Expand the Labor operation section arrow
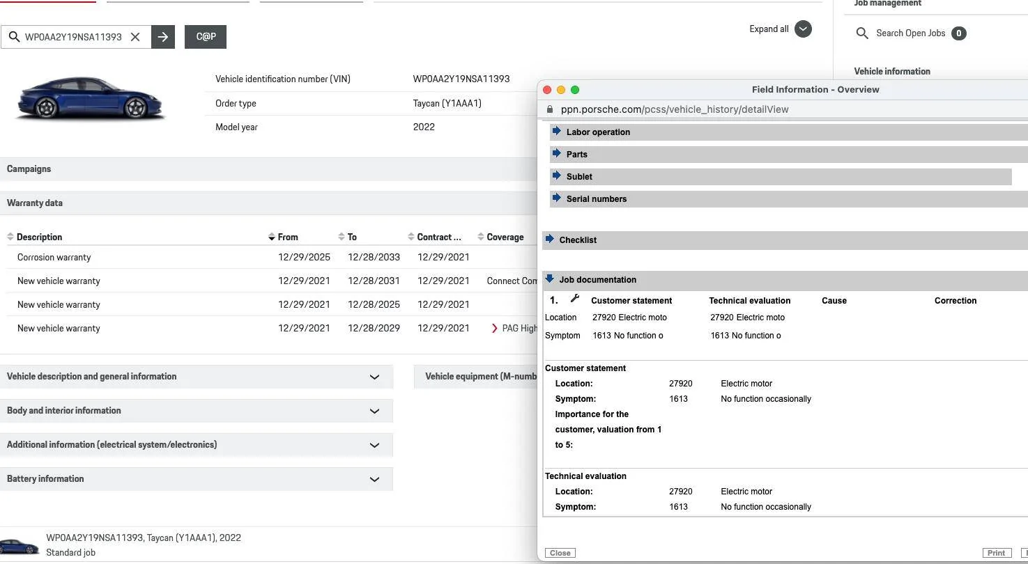 coord(556,131)
